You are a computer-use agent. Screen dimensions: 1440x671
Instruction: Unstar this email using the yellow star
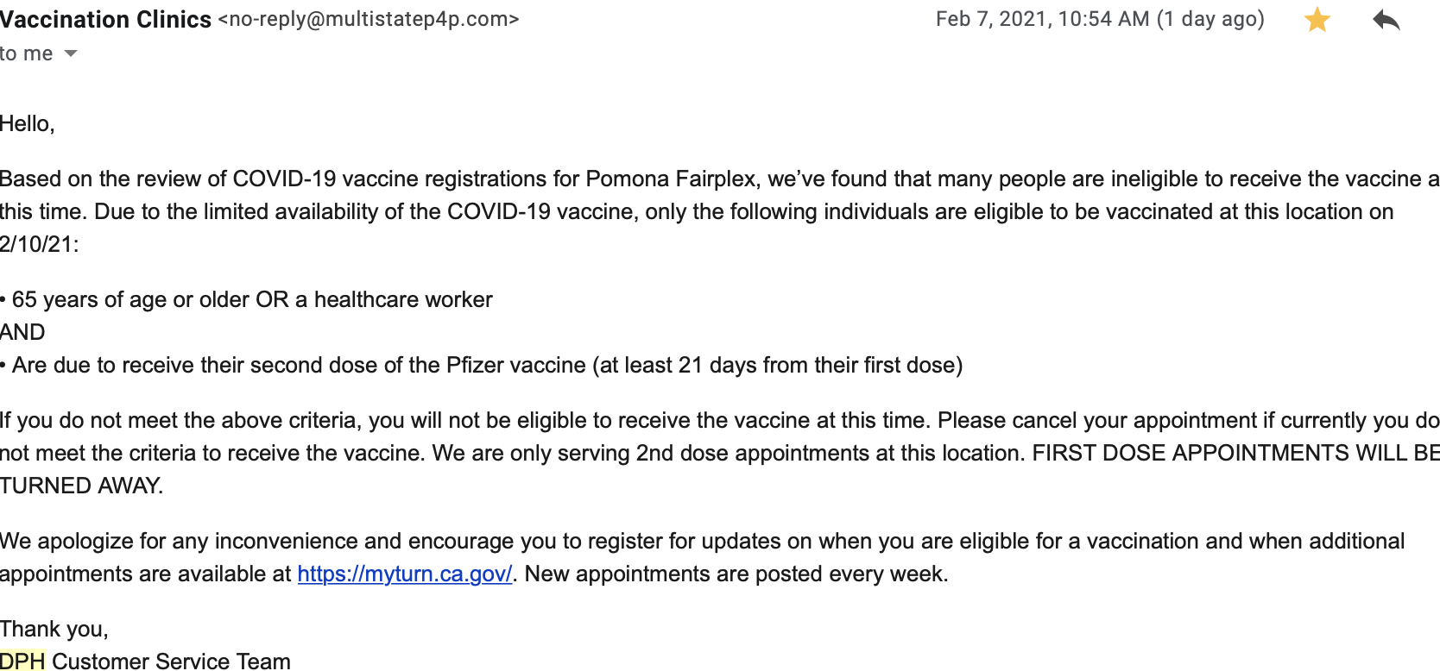click(x=1317, y=19)
